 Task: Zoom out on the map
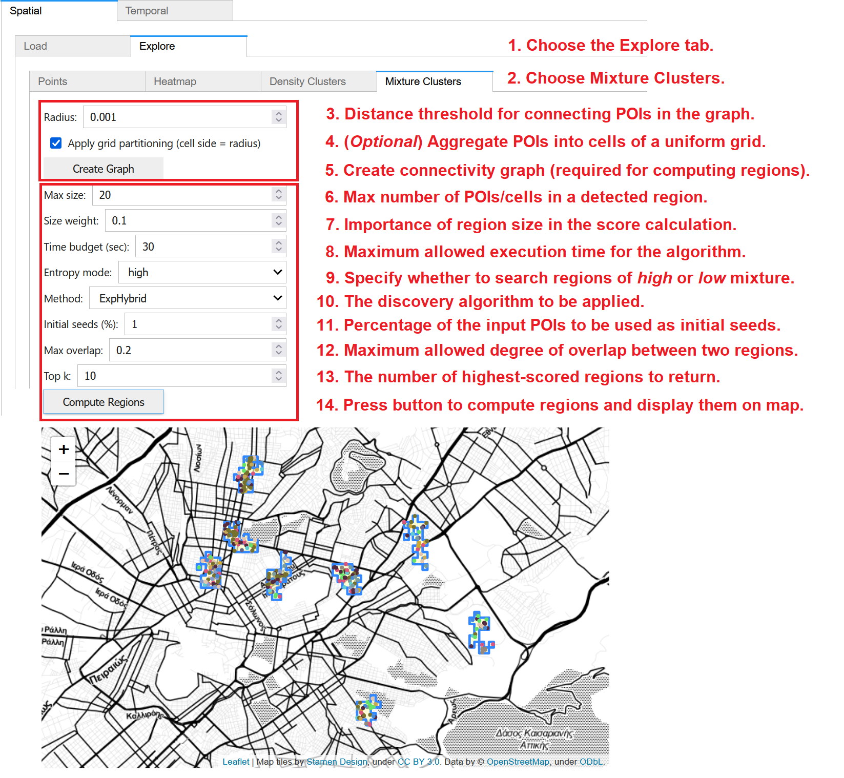pyautogui.click(x=64, y=474)
